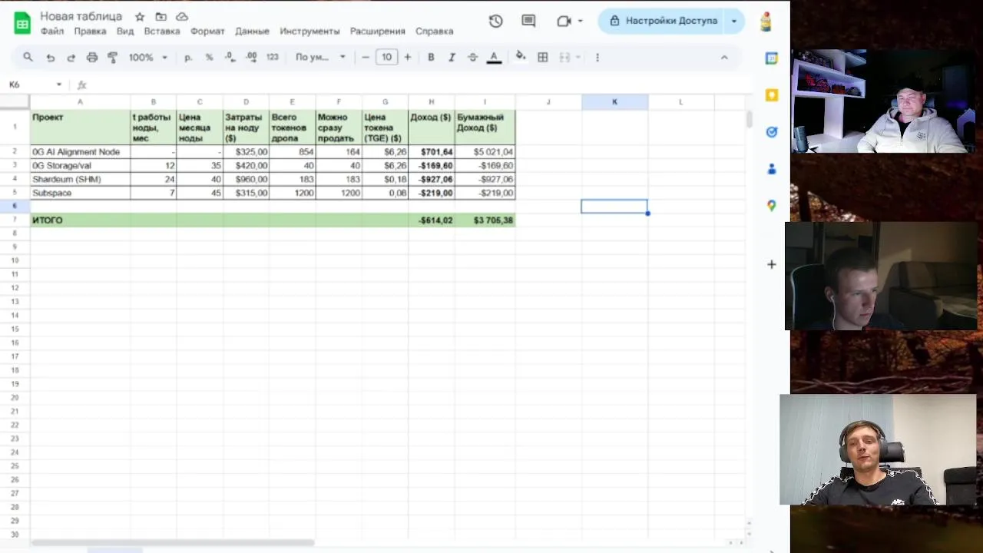983x553 pixels.
Task: Open version history clock icon
Action: point(495,22)
